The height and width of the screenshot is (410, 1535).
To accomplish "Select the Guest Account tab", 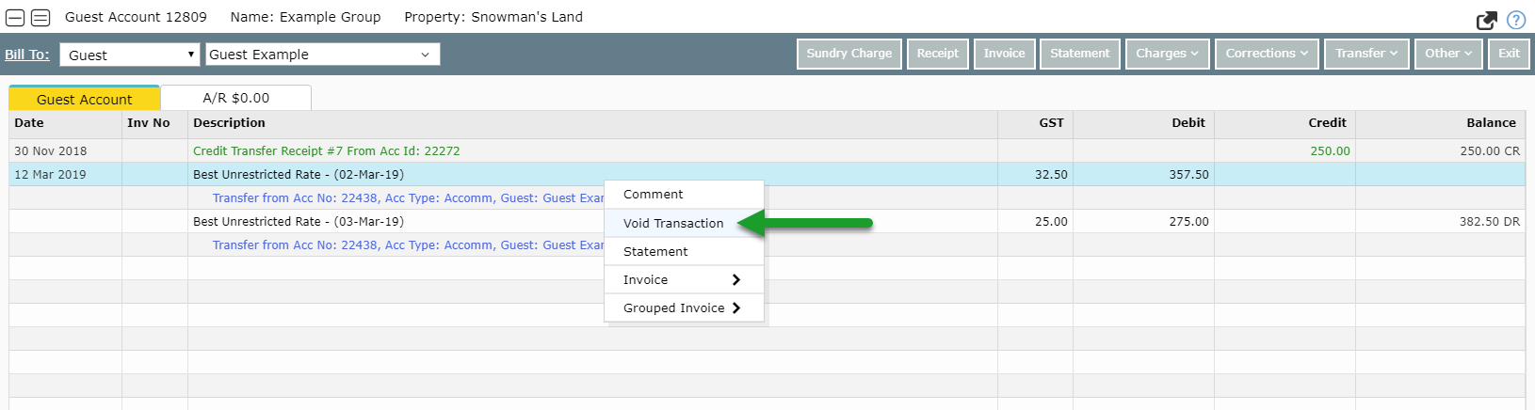I will 85,99.
